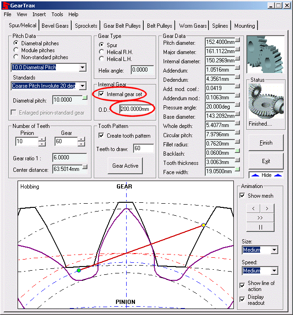Open the animation Size dropdown
The width and height of the screenshot is (293, 315).
(x=275, y=250)
